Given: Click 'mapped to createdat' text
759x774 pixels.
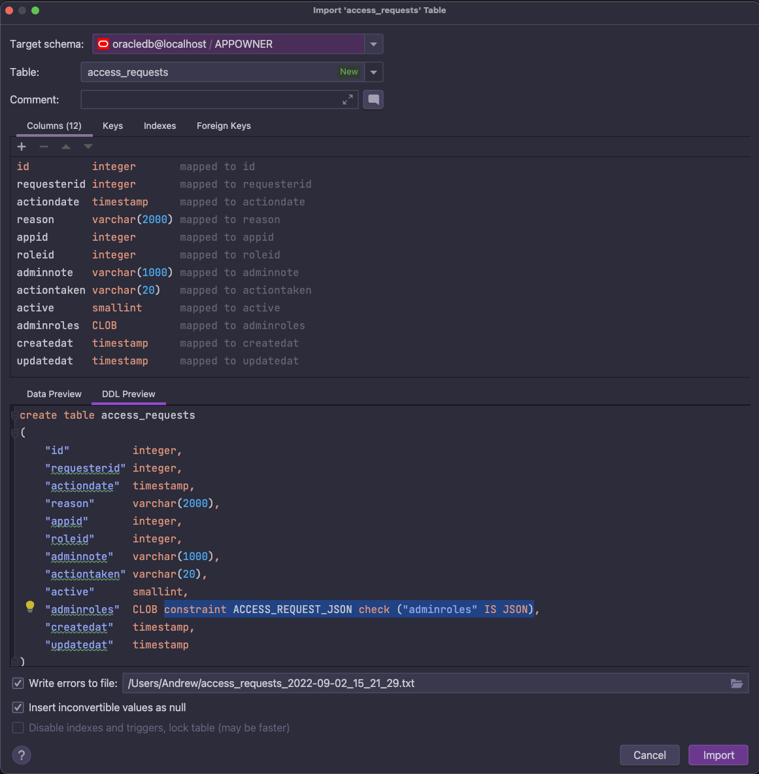Looking at the screenshot, I should coord(239,343).
